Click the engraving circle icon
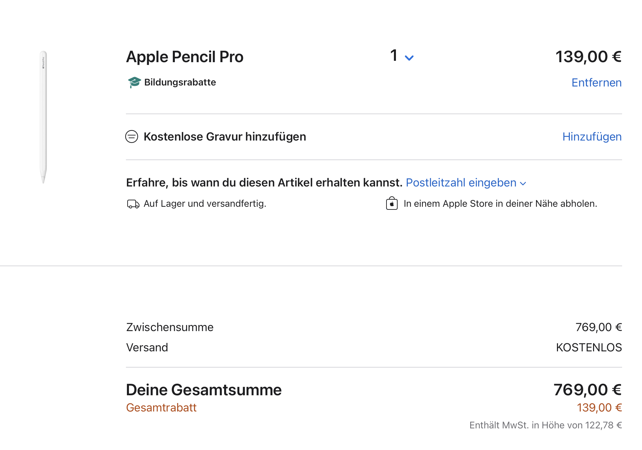642x450 pixels. point(132,137)
